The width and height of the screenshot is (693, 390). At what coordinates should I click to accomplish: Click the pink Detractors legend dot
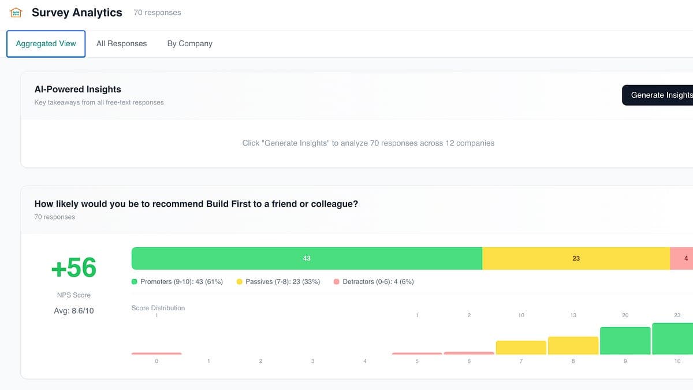tap(337, 282)
